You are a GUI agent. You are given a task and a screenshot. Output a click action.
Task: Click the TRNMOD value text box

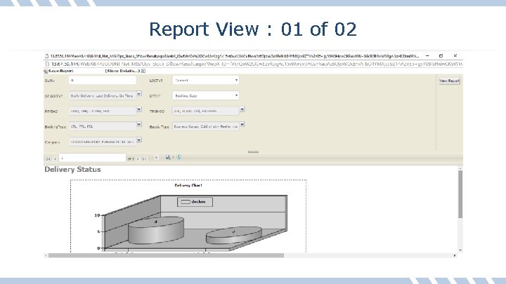click(205, 111)
